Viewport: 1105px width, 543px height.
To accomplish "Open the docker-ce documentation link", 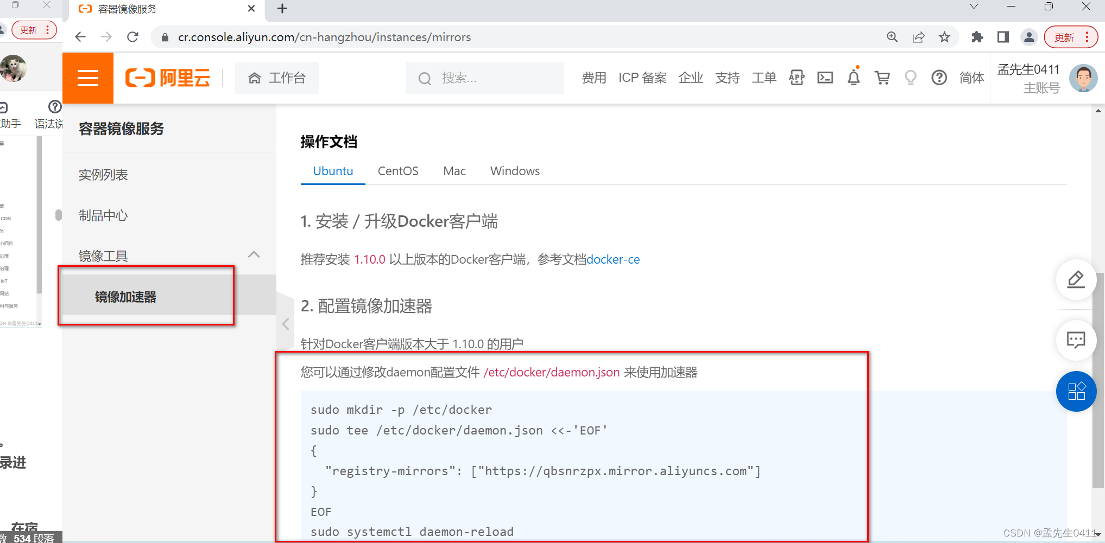I will pyautogui.click(x=613, y=259).
